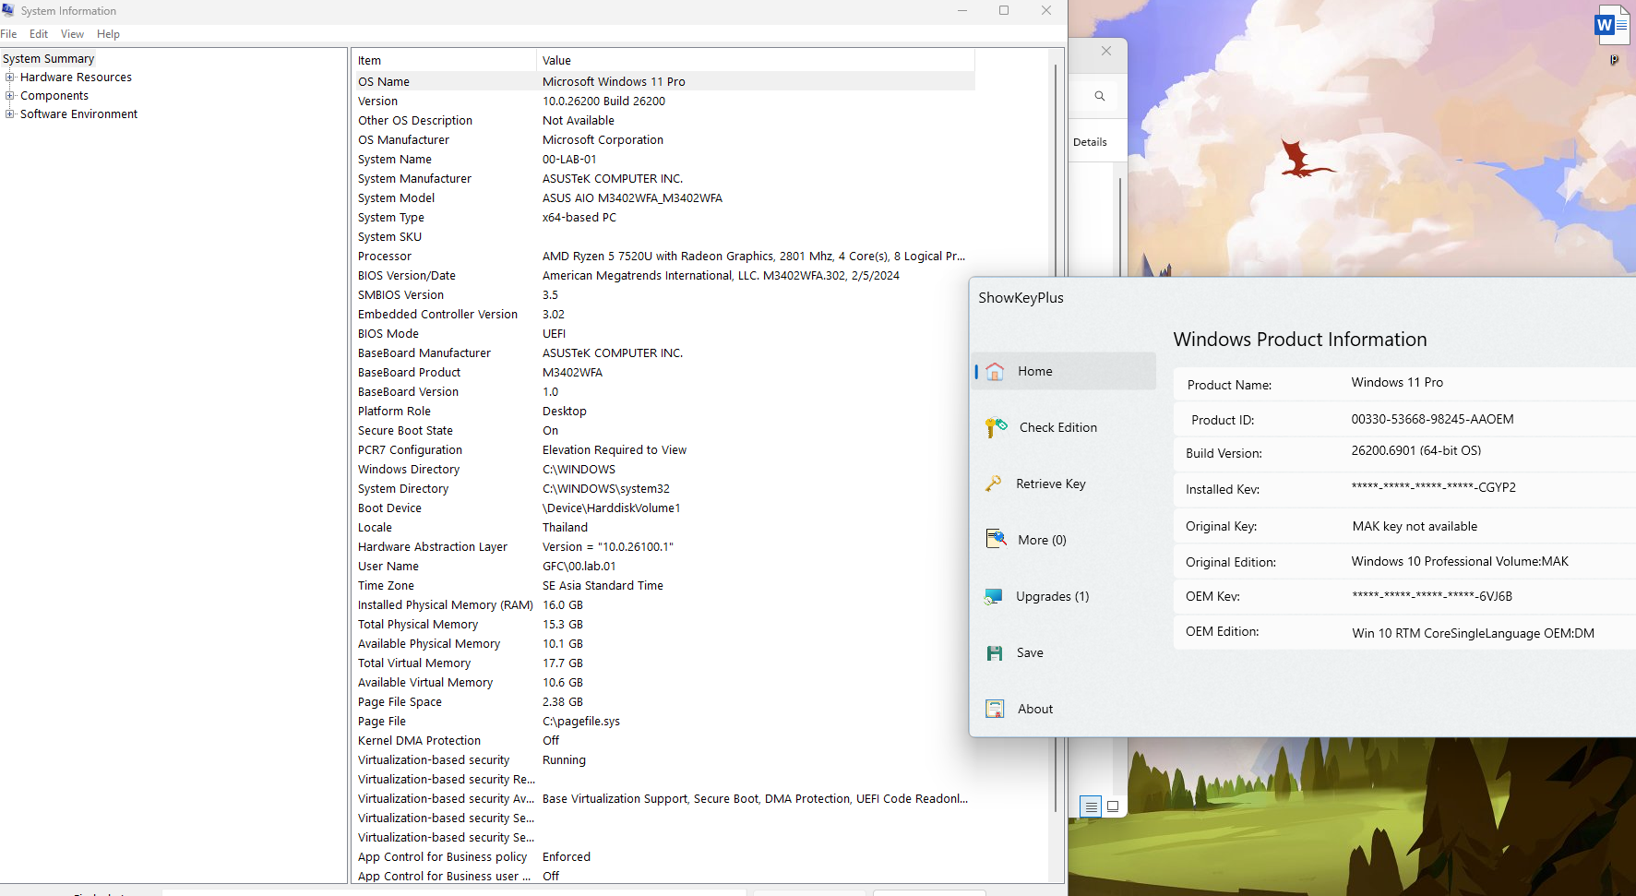Open Retrieve Key in ShowKeyPlus sidebar
This screenshot has width=1636, height=896.
(1050, 484)
